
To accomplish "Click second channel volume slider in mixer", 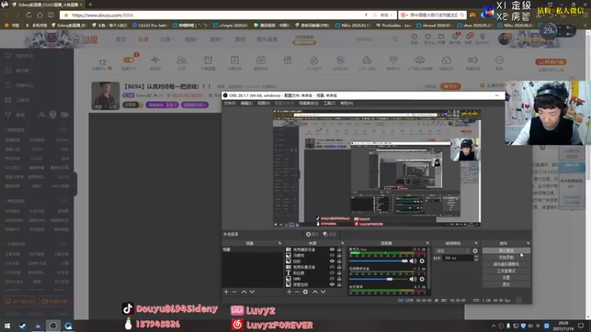I will (378, 279).
